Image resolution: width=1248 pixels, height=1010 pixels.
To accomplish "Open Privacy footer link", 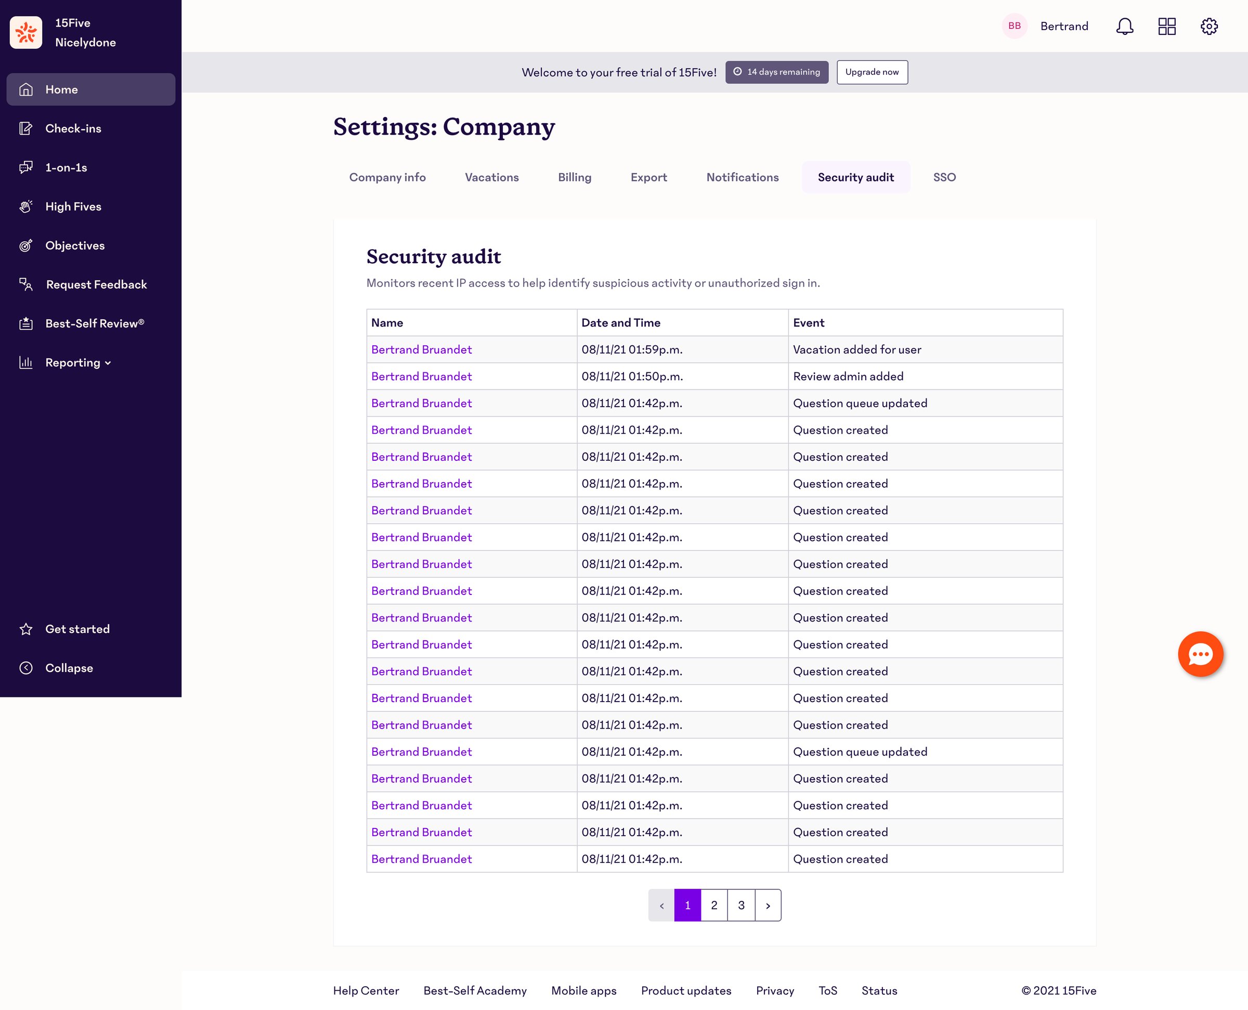I will tap(775, 991).
